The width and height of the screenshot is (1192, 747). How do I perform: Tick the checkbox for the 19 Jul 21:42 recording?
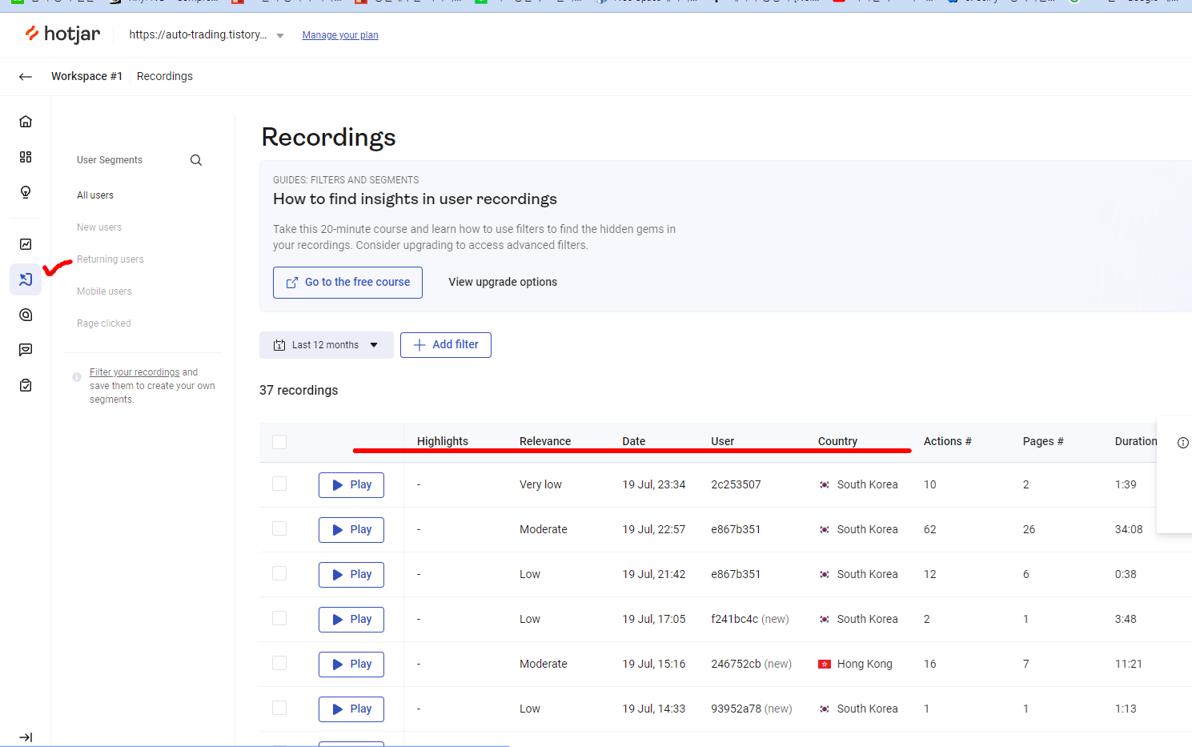[279, 573]
